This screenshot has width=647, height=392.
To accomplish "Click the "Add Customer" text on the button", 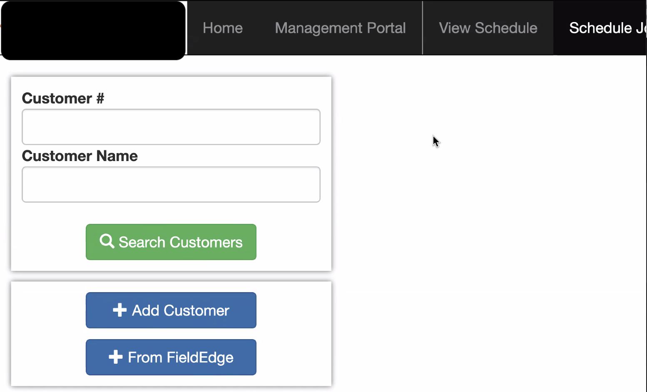I will 180,310.
